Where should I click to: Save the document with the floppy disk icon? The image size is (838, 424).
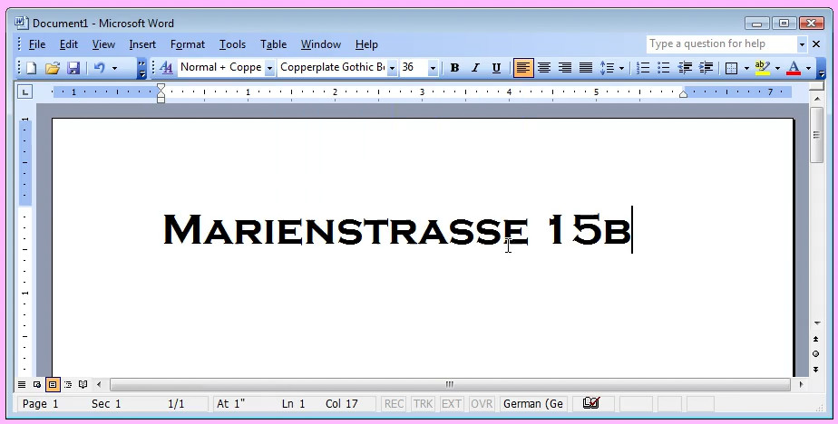(73, 68)
